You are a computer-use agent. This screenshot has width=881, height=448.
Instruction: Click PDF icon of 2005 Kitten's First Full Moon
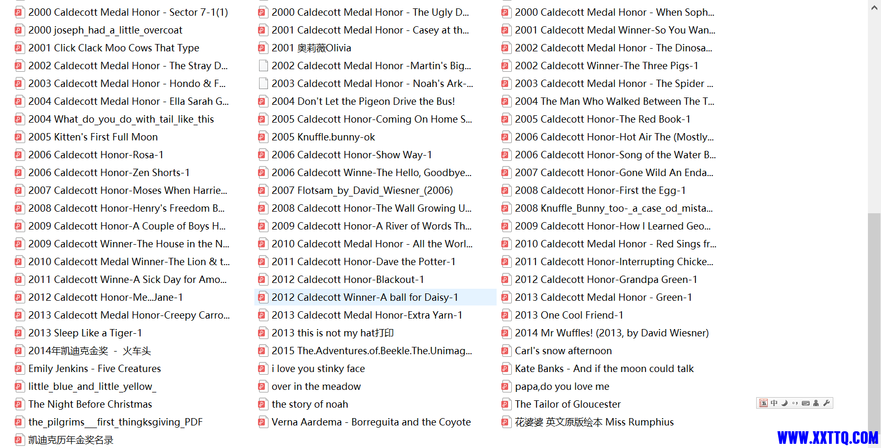19,137
